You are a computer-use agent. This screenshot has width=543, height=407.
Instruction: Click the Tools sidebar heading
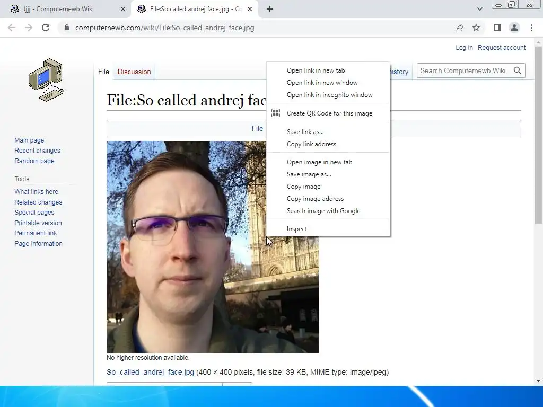tap(22, 179)
